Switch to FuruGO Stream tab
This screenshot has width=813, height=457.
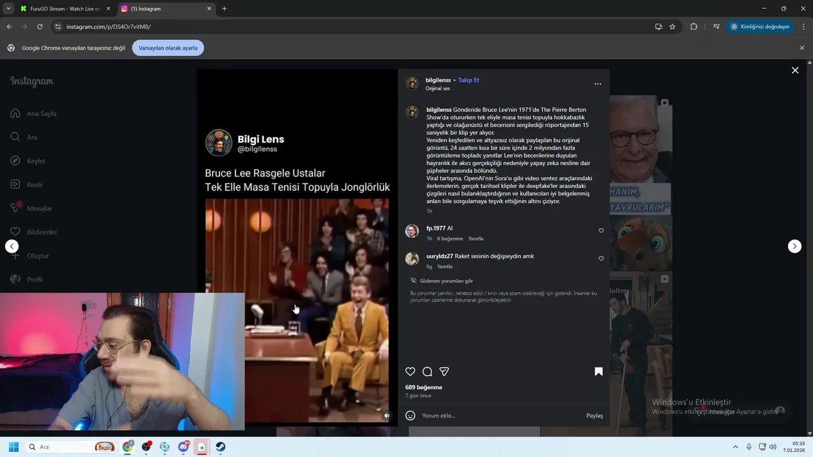(65, 9)
